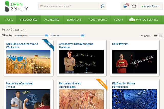The height and width of the screenshot is (109, 164).
Task: Click the magnifying glass search icon
Action: coord(102,6)
